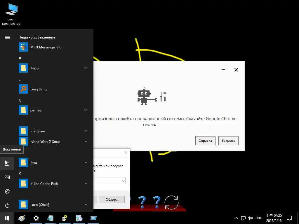The width and height of the screenshot is (299, 224).
Task: Click the L letter group header
Action: click(20, 195)
